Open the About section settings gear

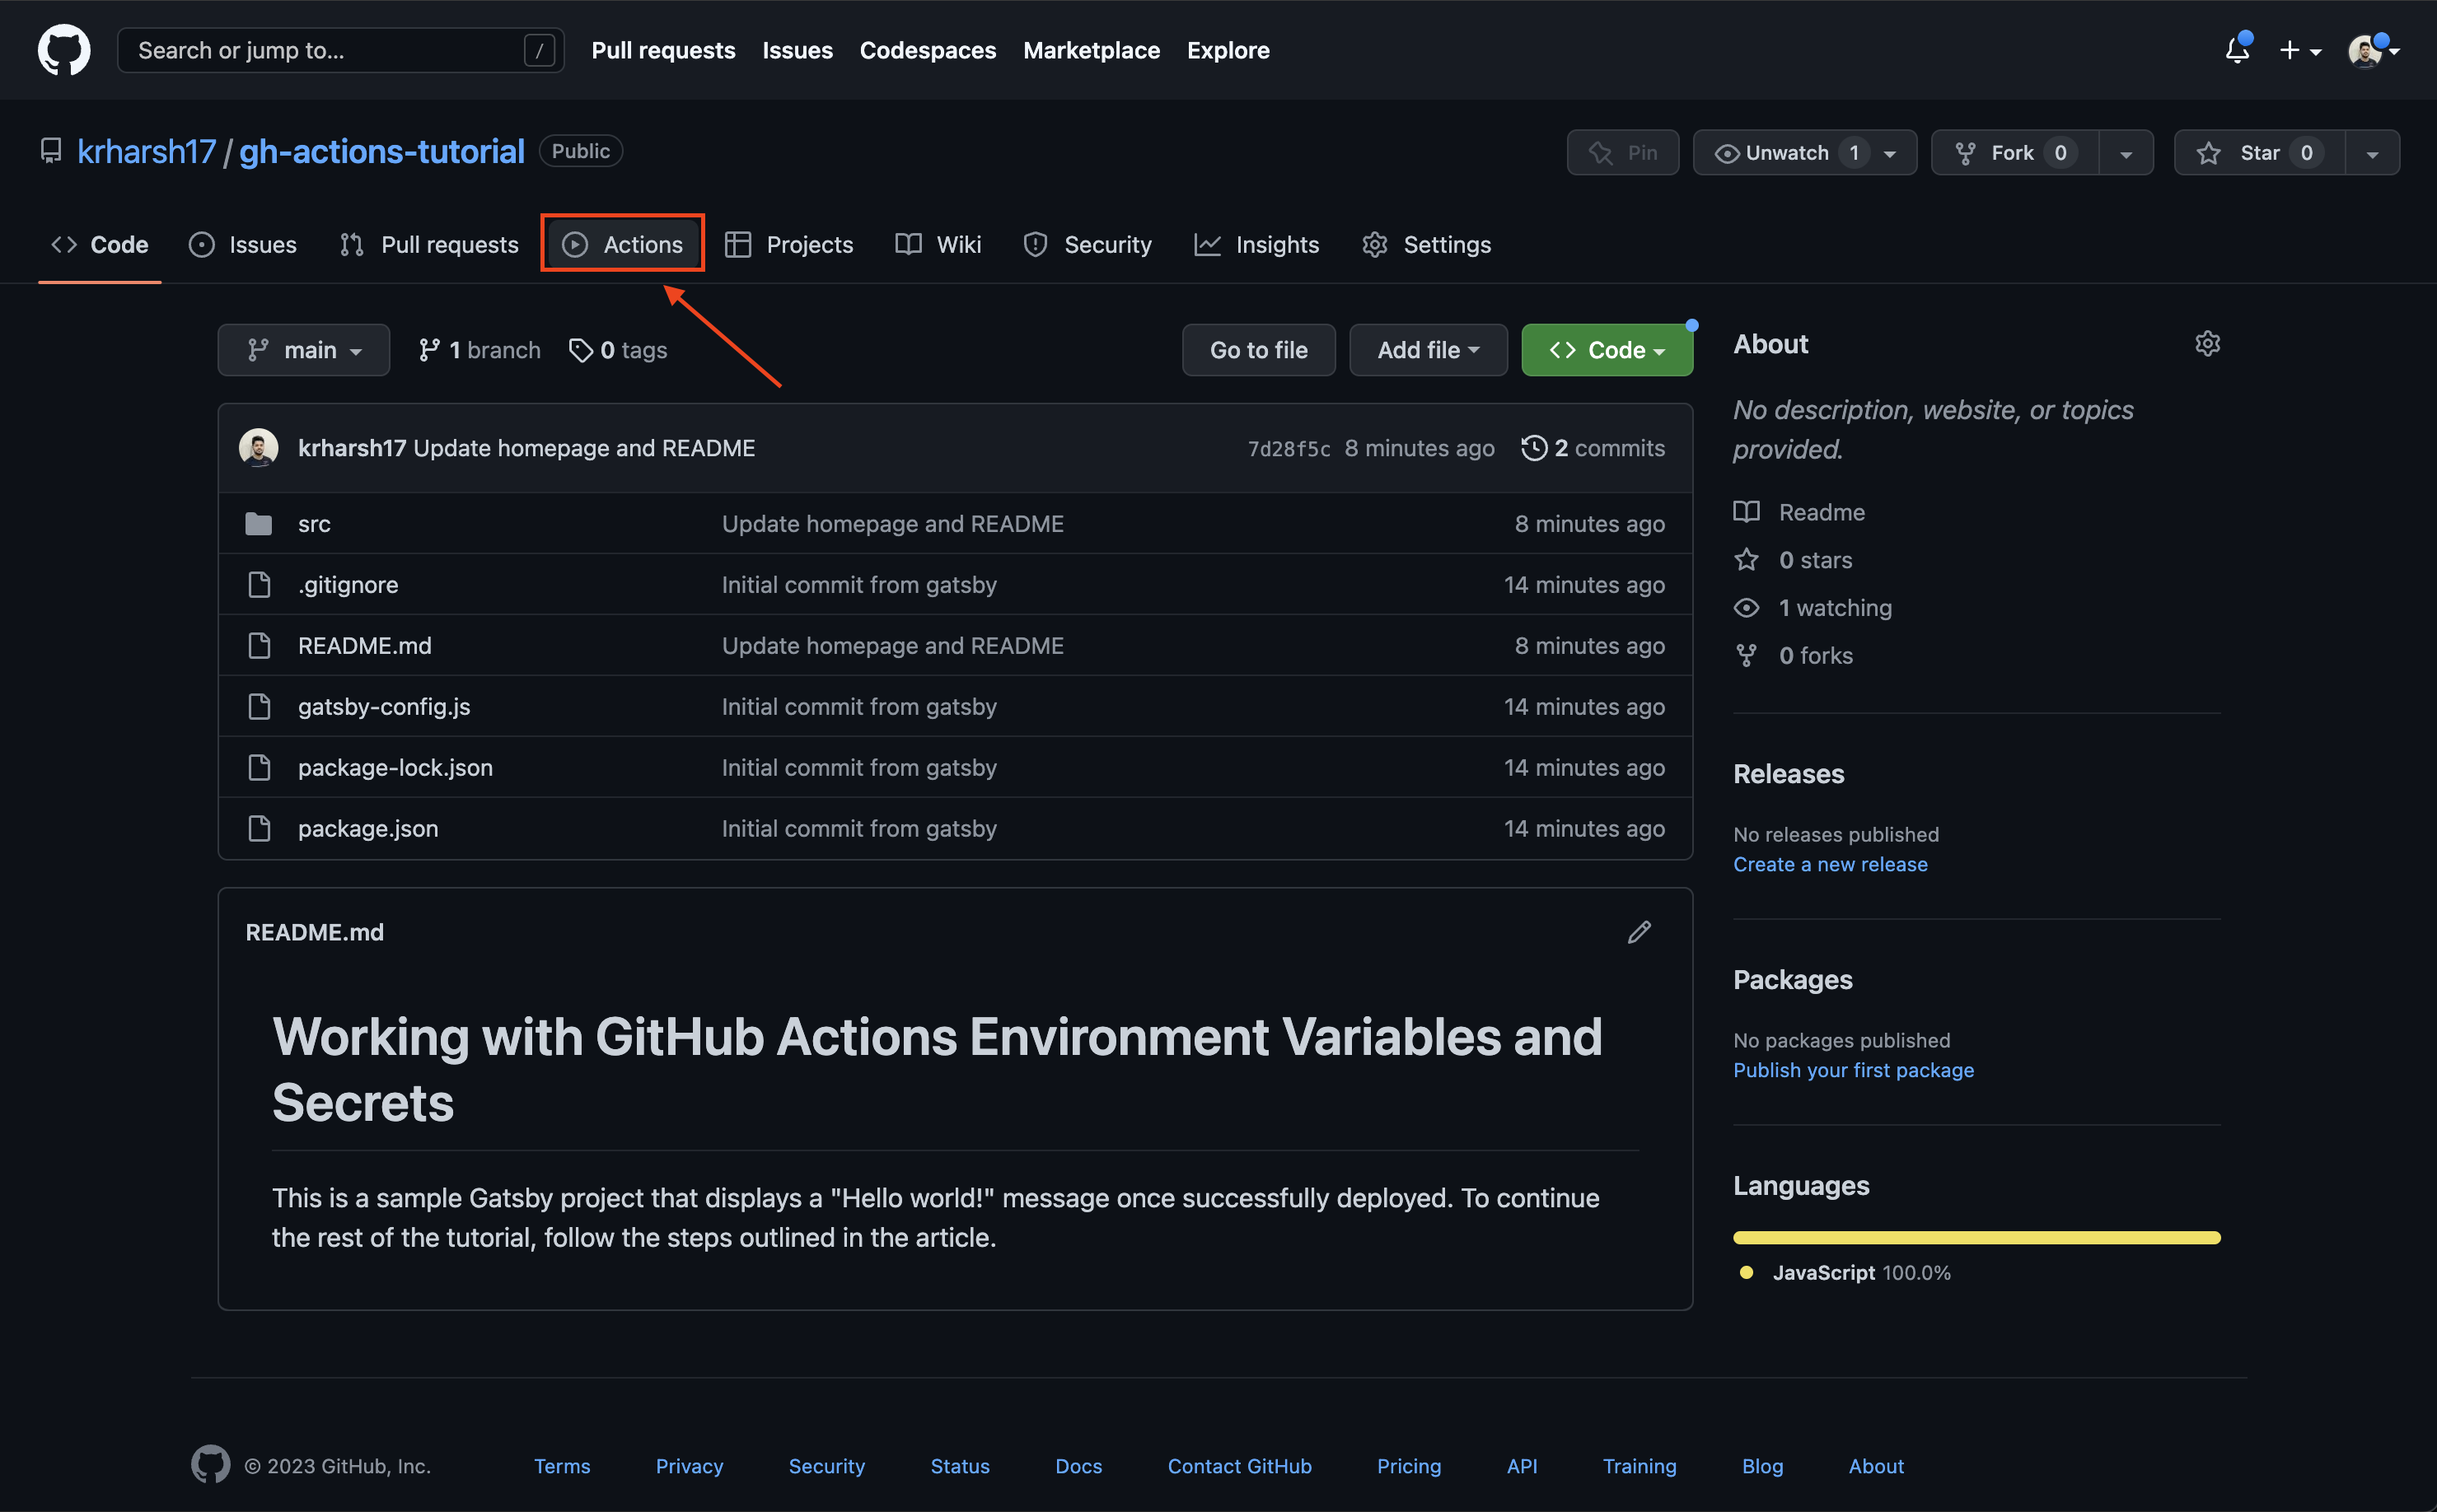point(2207,343)
